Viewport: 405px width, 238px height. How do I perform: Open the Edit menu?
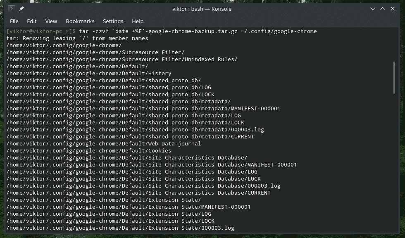[x=32, y=21]
